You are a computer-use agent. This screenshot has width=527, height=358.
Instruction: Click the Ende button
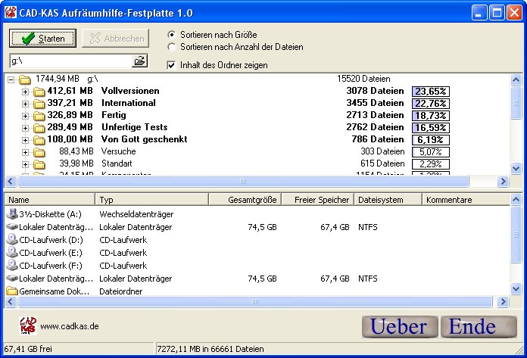(472, 327)
